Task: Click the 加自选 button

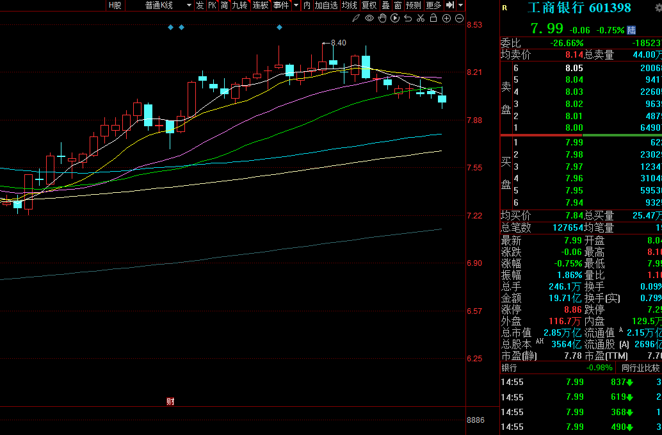Action: pos(326,5)
